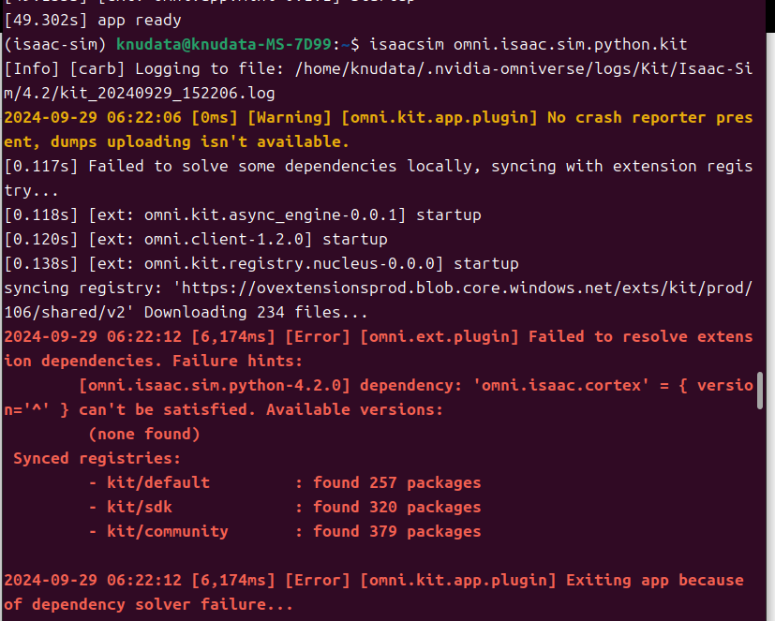Viewport: 775px width, 621px height.
Task: Click the 'Synced registries:' heading
Action: 97,458
